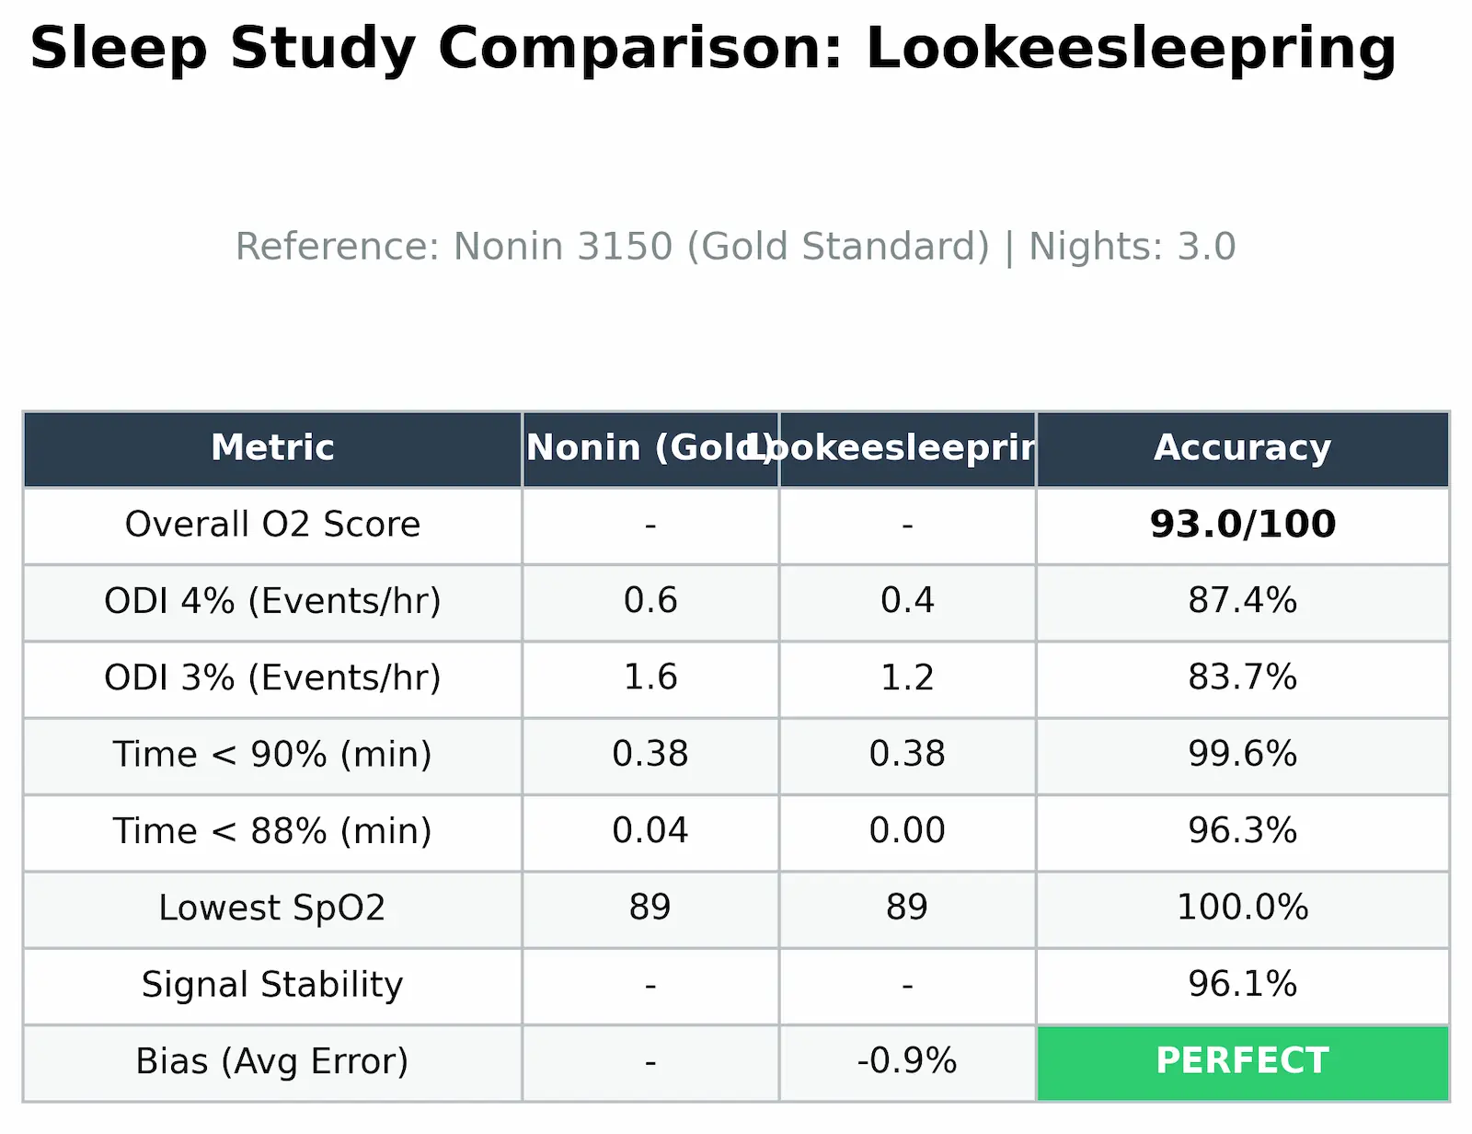Screen dimensions: 1472x1134
Task: Click the Sleep Study Comparison title
Action: (x=713, y=48)
